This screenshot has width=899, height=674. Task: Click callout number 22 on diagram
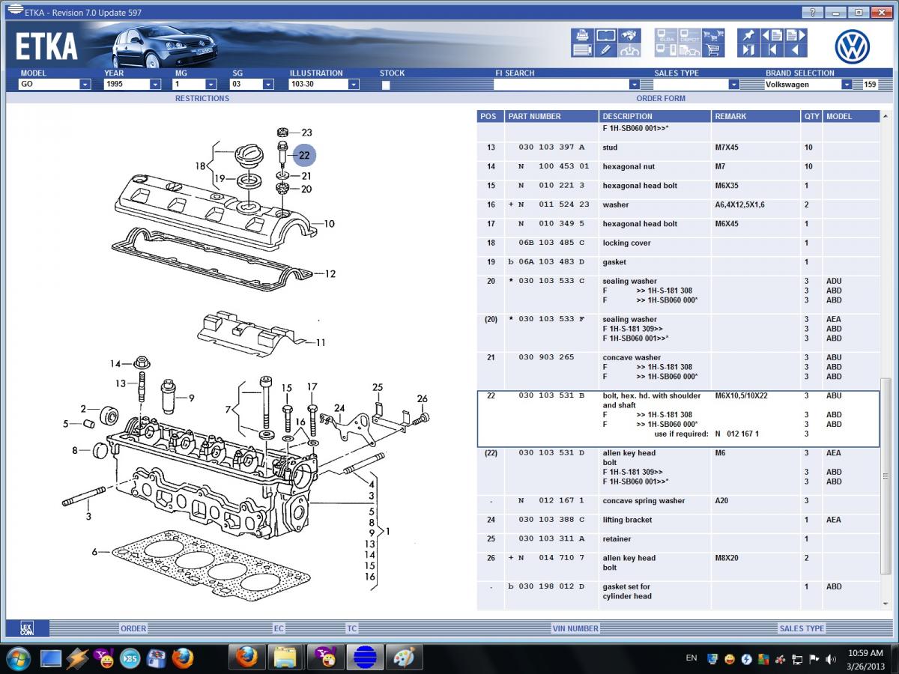pos(304,156)
